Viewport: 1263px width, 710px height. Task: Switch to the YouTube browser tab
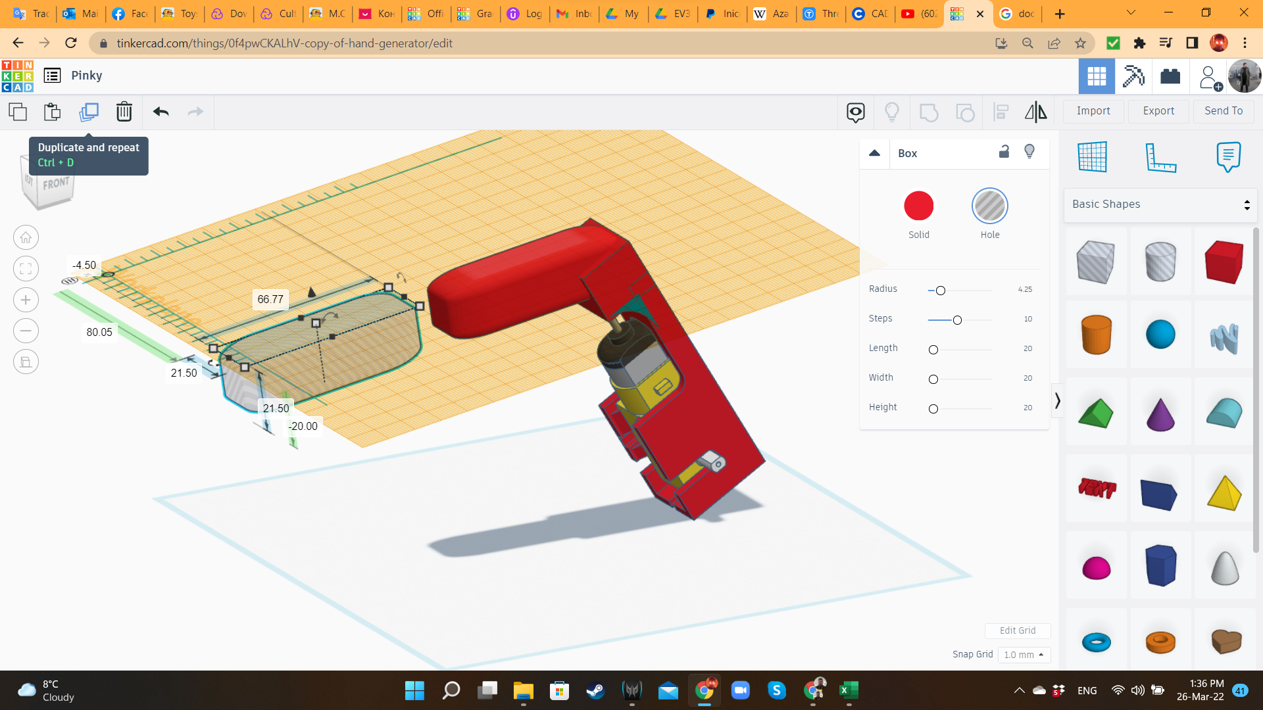(x=920, y=14)
